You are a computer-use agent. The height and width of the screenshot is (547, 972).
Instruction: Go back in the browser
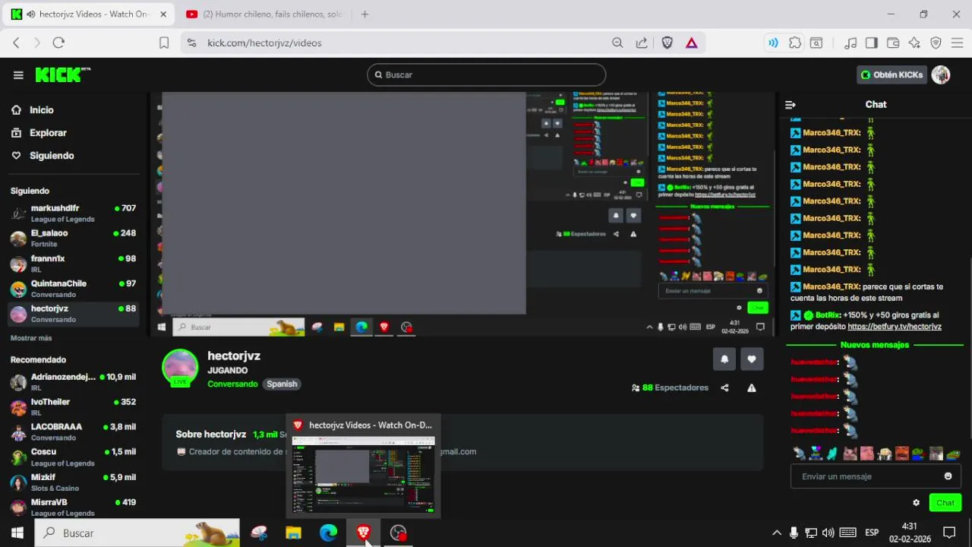[16, 43]
